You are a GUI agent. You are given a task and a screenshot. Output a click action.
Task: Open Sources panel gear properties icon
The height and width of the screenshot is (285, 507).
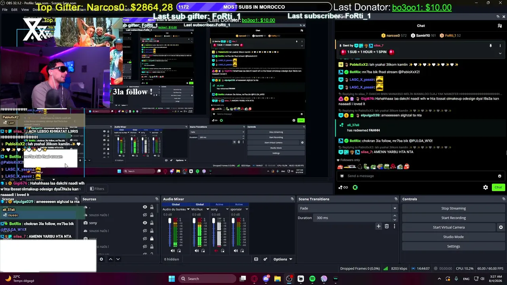101,259
